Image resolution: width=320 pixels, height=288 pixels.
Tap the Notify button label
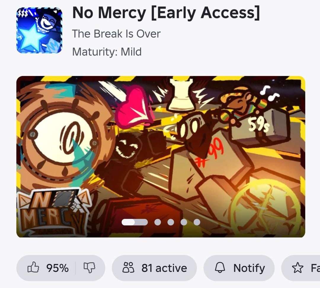249,268
